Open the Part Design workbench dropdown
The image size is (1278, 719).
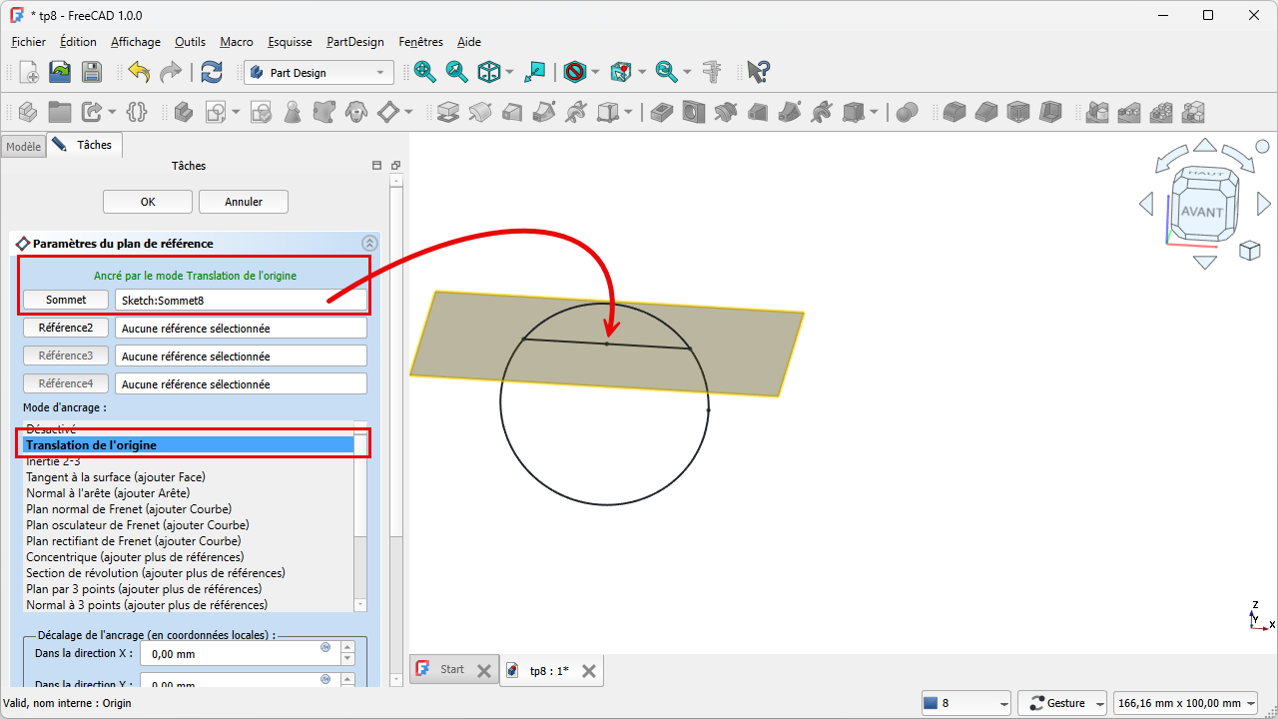[319, 73]
